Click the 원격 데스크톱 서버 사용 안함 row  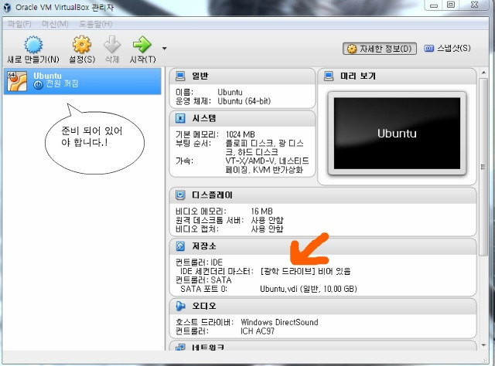[230, 220]
